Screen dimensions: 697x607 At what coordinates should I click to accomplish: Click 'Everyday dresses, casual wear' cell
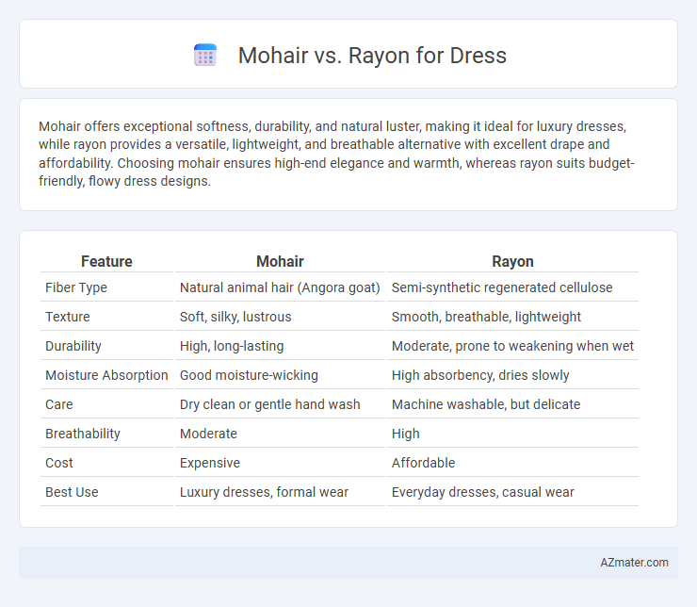(483, 492)
